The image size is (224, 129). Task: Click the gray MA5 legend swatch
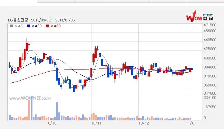pyautogui.click(x=11, y=26)
